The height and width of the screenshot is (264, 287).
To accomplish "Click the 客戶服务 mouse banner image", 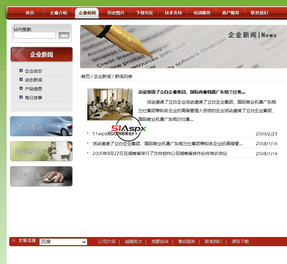I will click(41, 176).
